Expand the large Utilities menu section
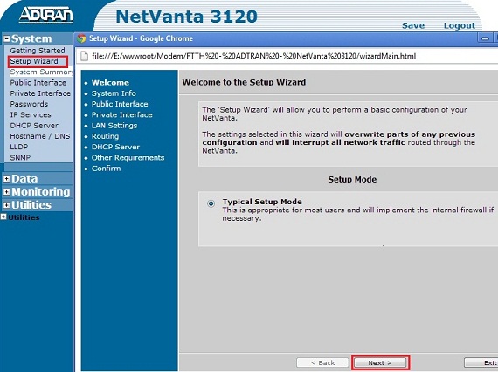The height and width of the screenshot is (372, 498). point(7,205)
